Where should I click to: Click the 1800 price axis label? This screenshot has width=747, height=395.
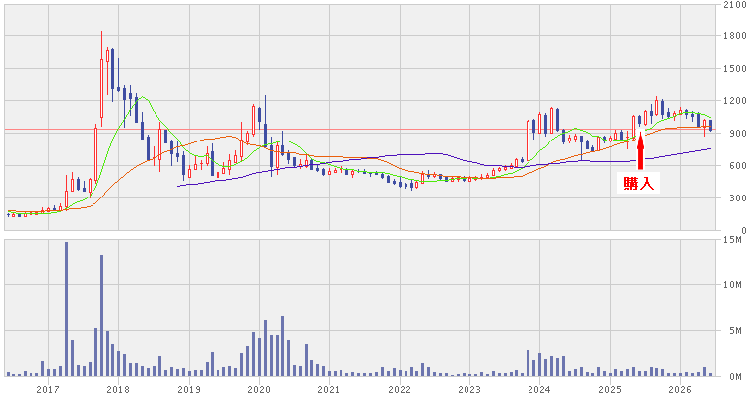point(734,36)
